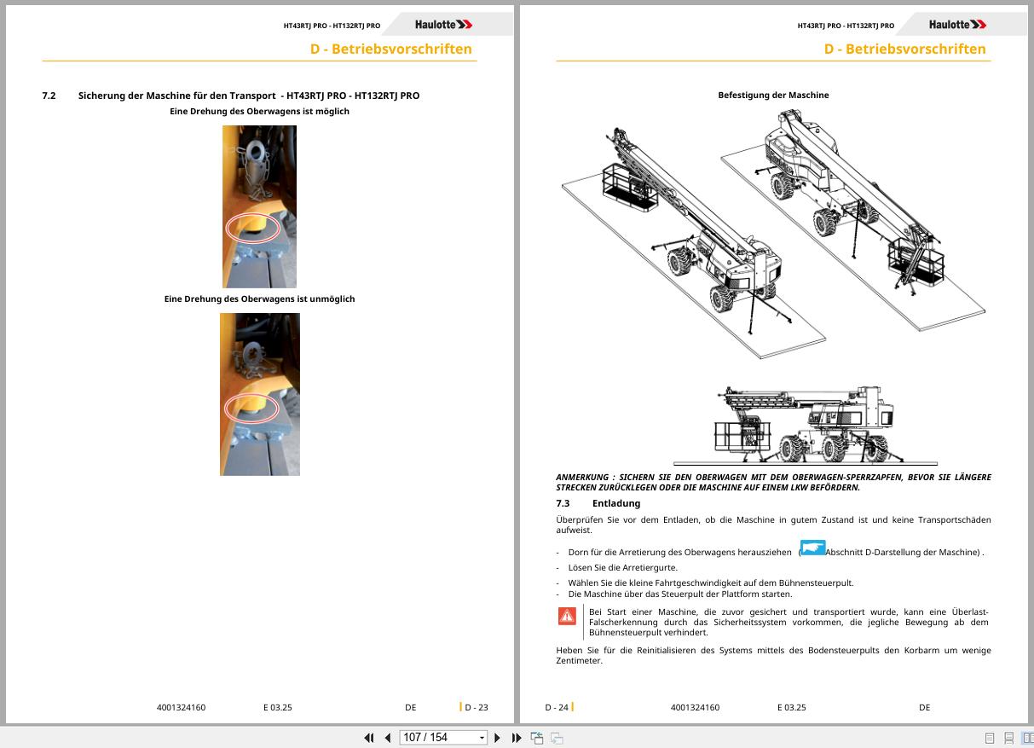Click page label 'D - 24'
This screenshot has width=1034, height=748.
(x=557, y=707)
